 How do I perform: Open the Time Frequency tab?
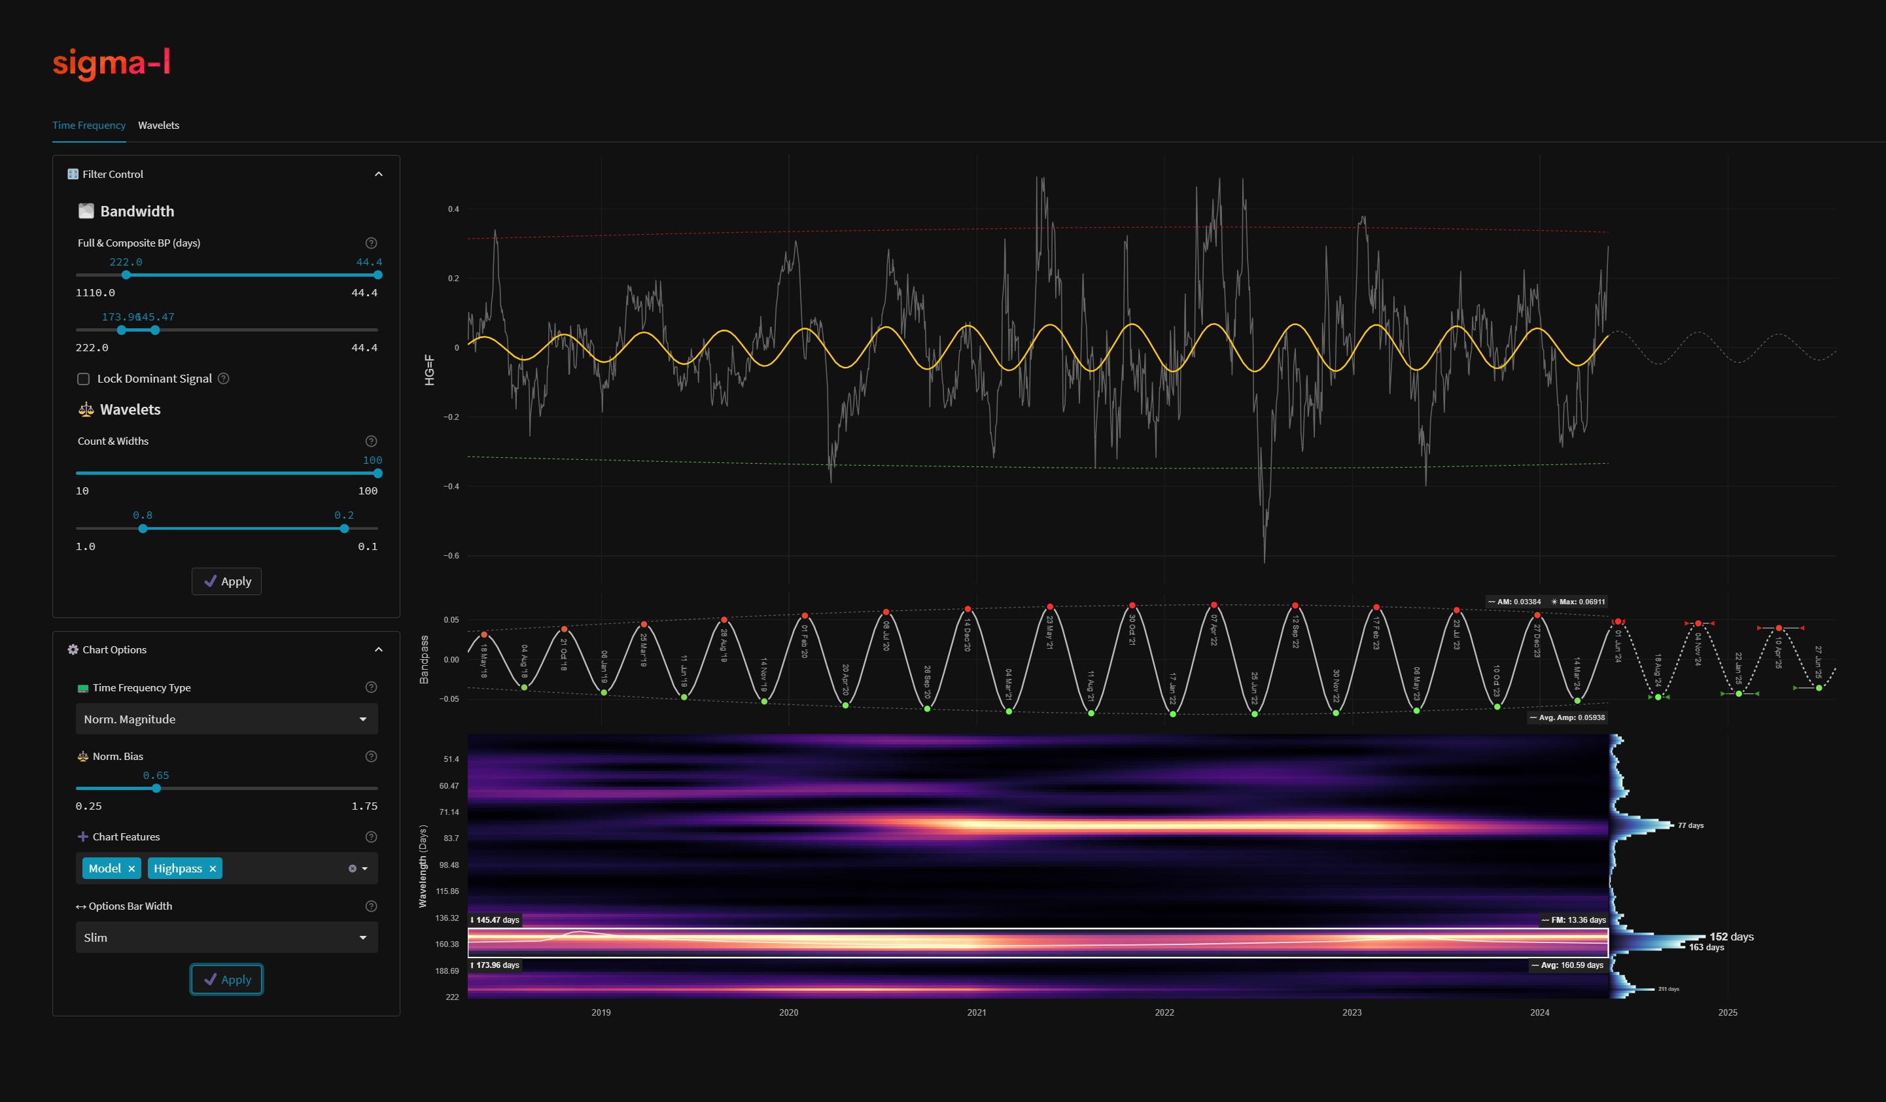pyautogui.click(x=89, y=125)
